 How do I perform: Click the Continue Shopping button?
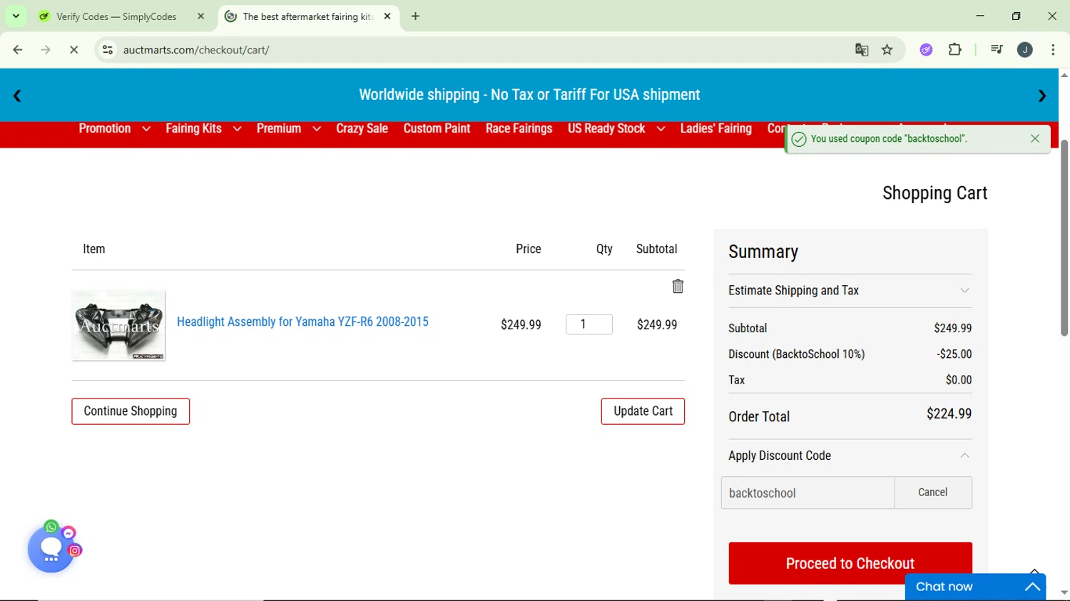(131, 411)
